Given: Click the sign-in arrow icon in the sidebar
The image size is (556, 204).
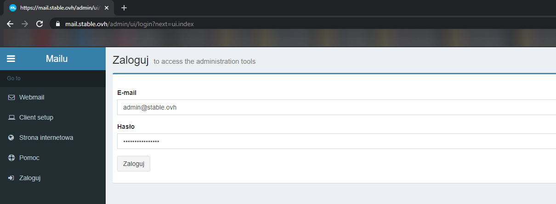Looking at the screenshot, I should pyautogui.click(x=11, y=178).
